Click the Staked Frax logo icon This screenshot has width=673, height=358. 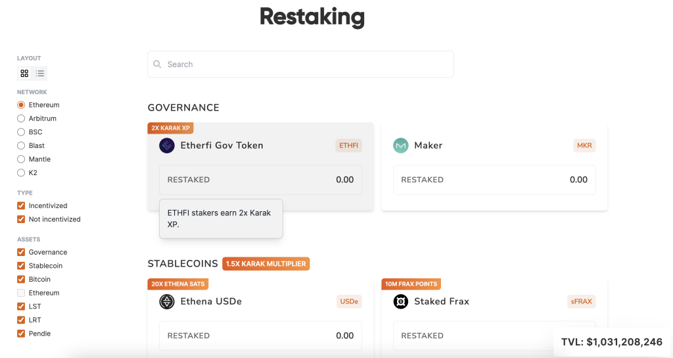401,301
